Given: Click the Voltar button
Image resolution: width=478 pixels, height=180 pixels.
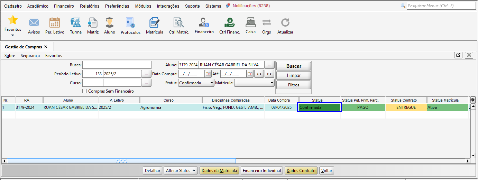Looking at the screenshot, I should tap(327, 171).
